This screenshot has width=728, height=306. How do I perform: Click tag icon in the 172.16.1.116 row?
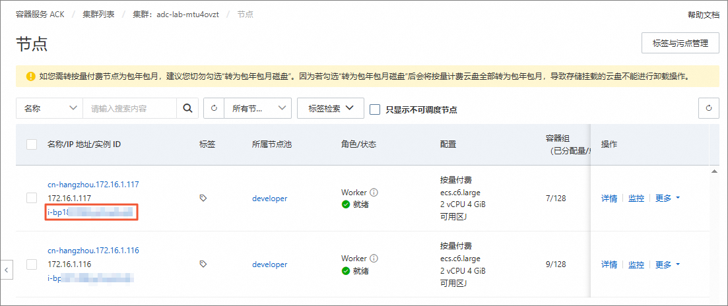(x=203, y=264)
